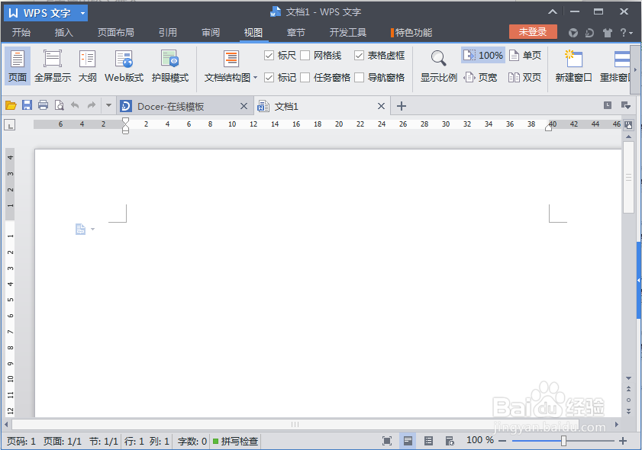The image size is (642, 450).
Task: Collapse the ribbon with up chevron
Action: coord(553,12)
